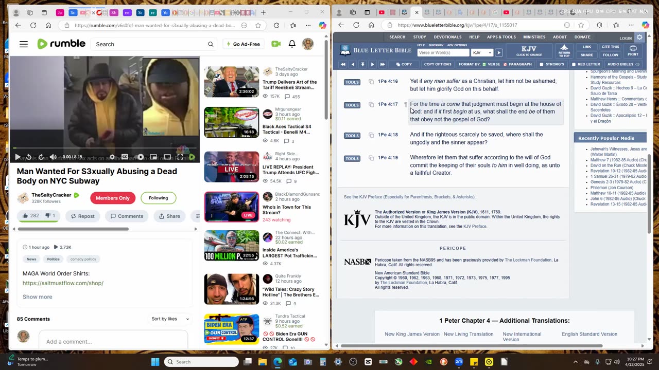Open the MINISTRIES menu
Viewport: 659px width, 370px height.
(534, 37)
